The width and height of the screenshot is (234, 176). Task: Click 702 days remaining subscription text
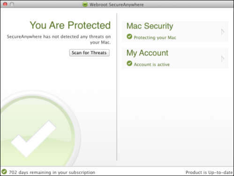(52, 172)
